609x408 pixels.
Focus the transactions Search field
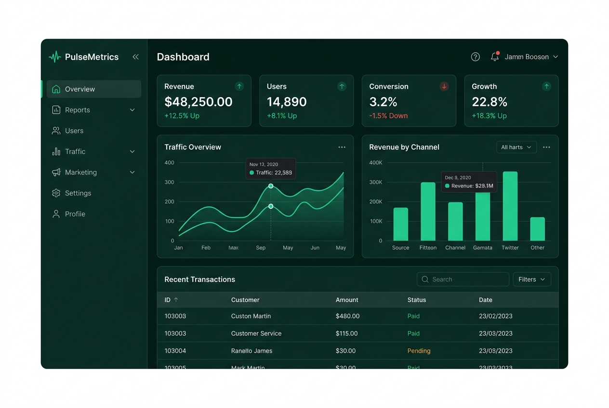(x=463, y=280)
